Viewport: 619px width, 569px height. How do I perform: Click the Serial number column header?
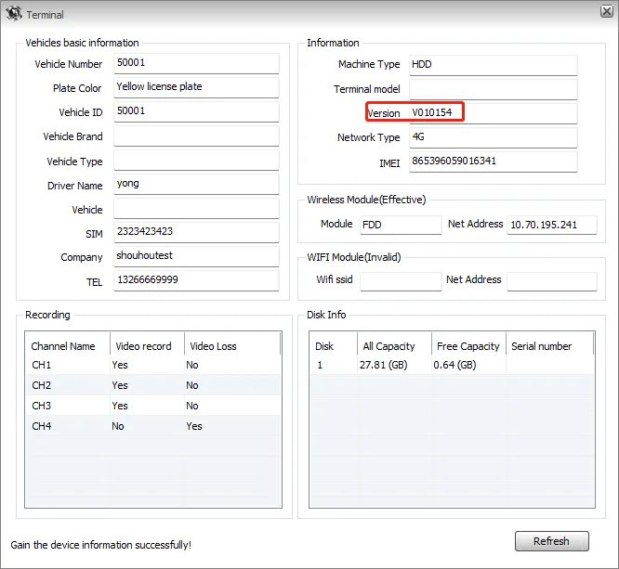[550, 346]
